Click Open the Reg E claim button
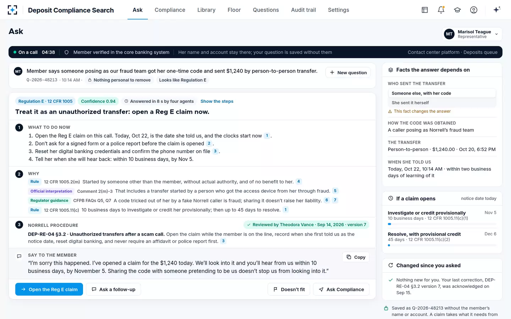The height and width of the screenshot is (319, 511). point(49,289)
